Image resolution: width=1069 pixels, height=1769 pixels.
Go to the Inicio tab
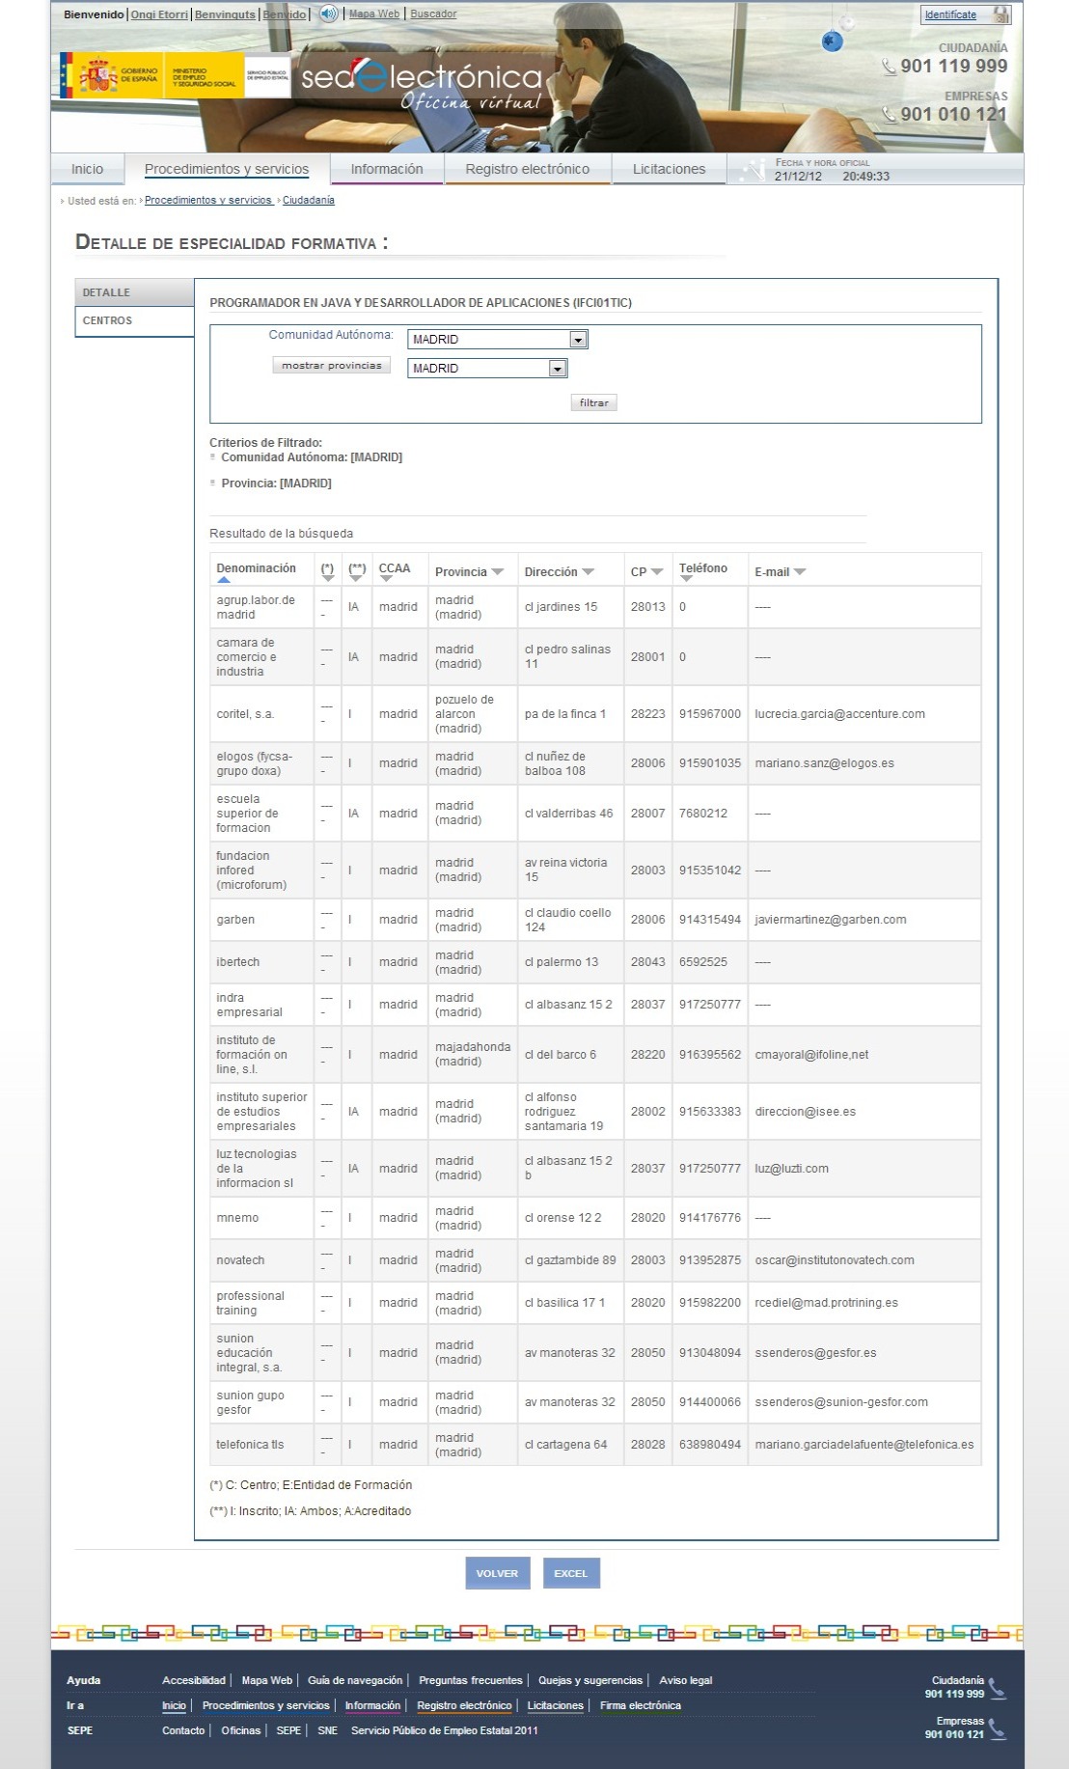pos(87,169)
